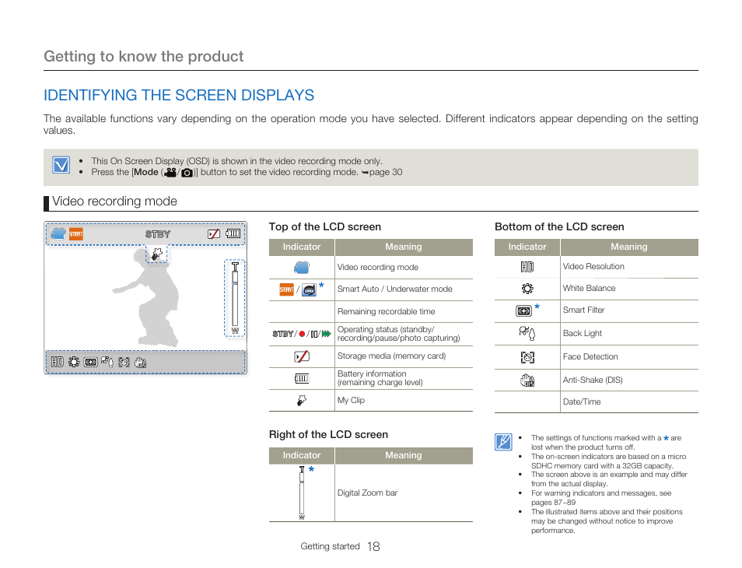Click the storage media card icon in table
The height and width of the screenshot is (568, 742).
click(302, 356)
